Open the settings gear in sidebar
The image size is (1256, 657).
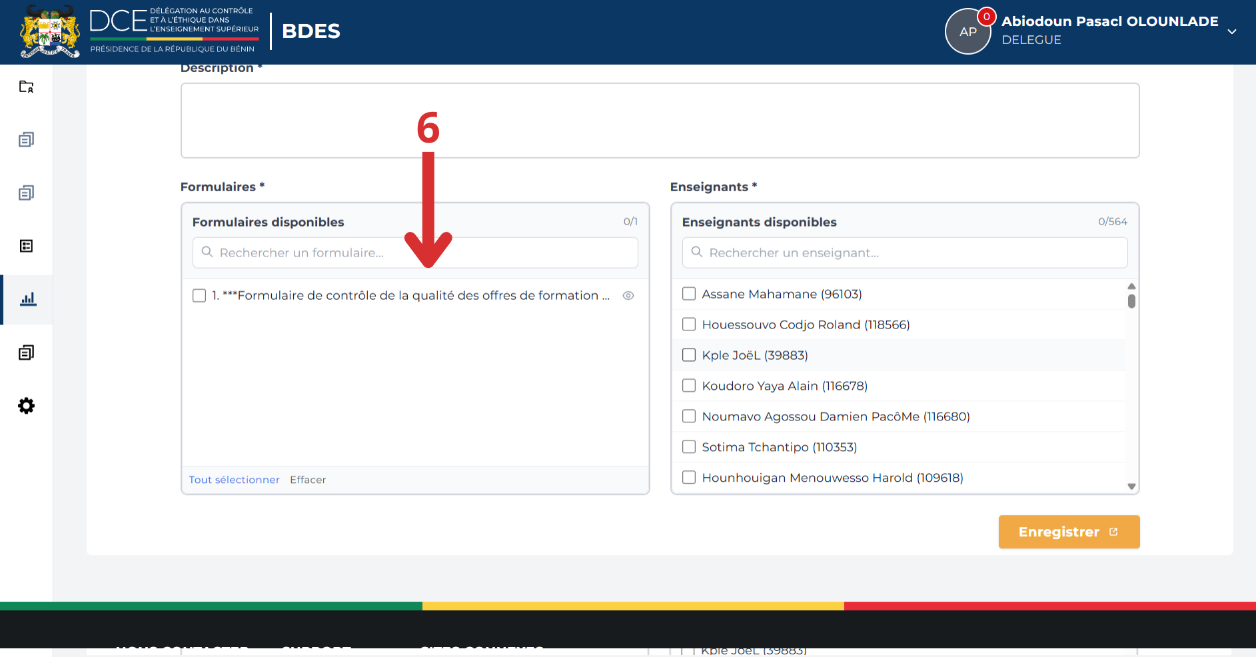tap(26, 406)
